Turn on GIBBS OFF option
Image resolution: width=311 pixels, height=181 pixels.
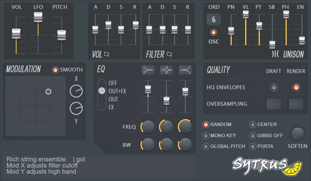pos(253,136)
